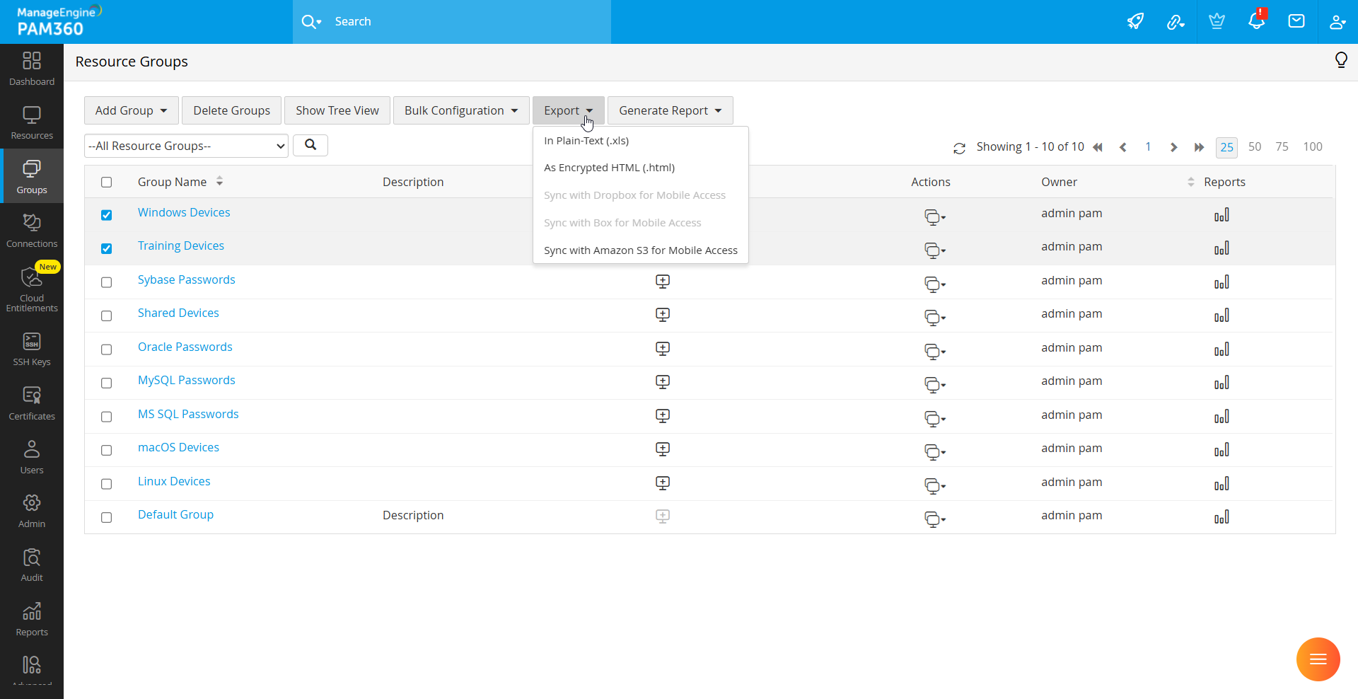Screen dimensions: 1358x699
Task: Open the light bulb tips icon
Action: (1342, 60)
